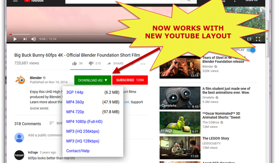Viewport: 276px width, 163px height.
Task: Open the DOWNLOAD AS dropdown
Action: pos(93,80)
